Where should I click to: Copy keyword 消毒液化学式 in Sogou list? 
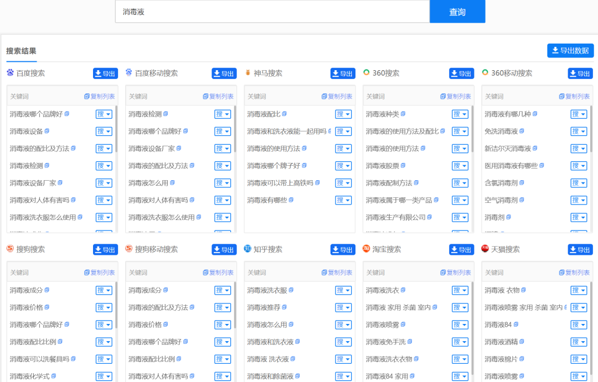click(53, 376)
